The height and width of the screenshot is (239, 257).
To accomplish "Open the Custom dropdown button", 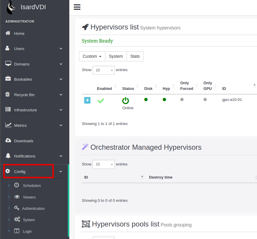I will 92,56.
